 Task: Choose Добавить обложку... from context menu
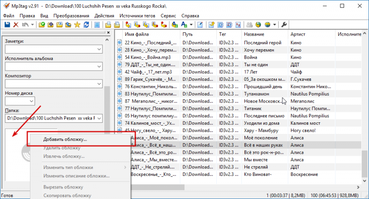80,139
